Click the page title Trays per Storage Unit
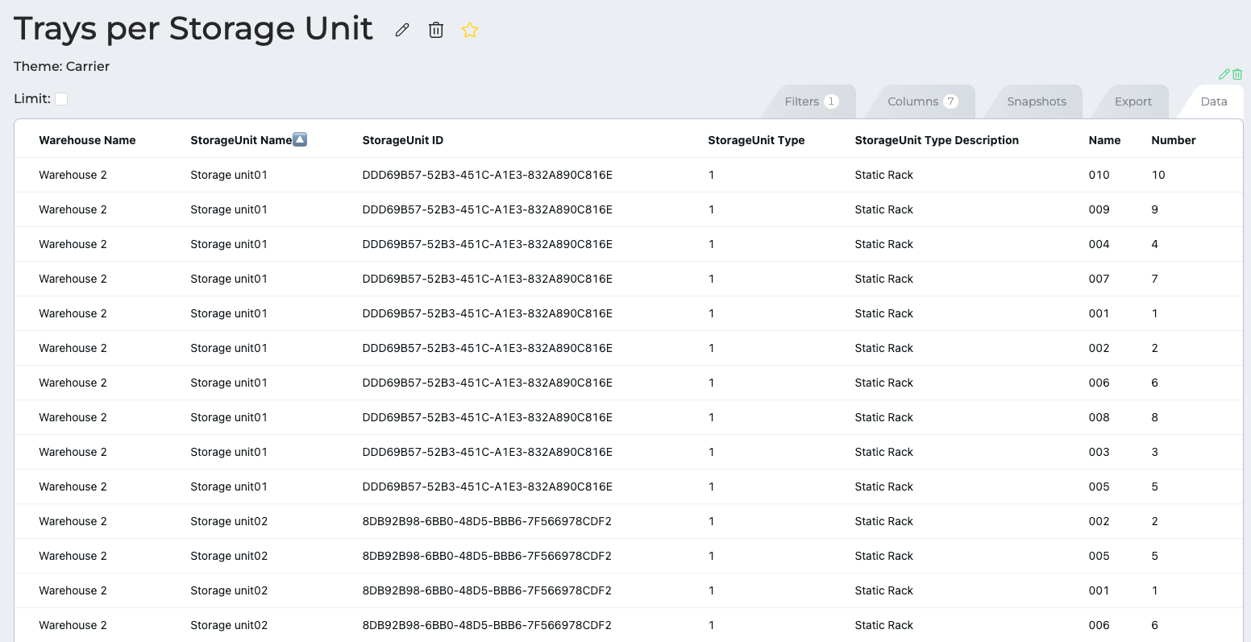Viewport: 1251px width, 642px height. pos(193,29)
